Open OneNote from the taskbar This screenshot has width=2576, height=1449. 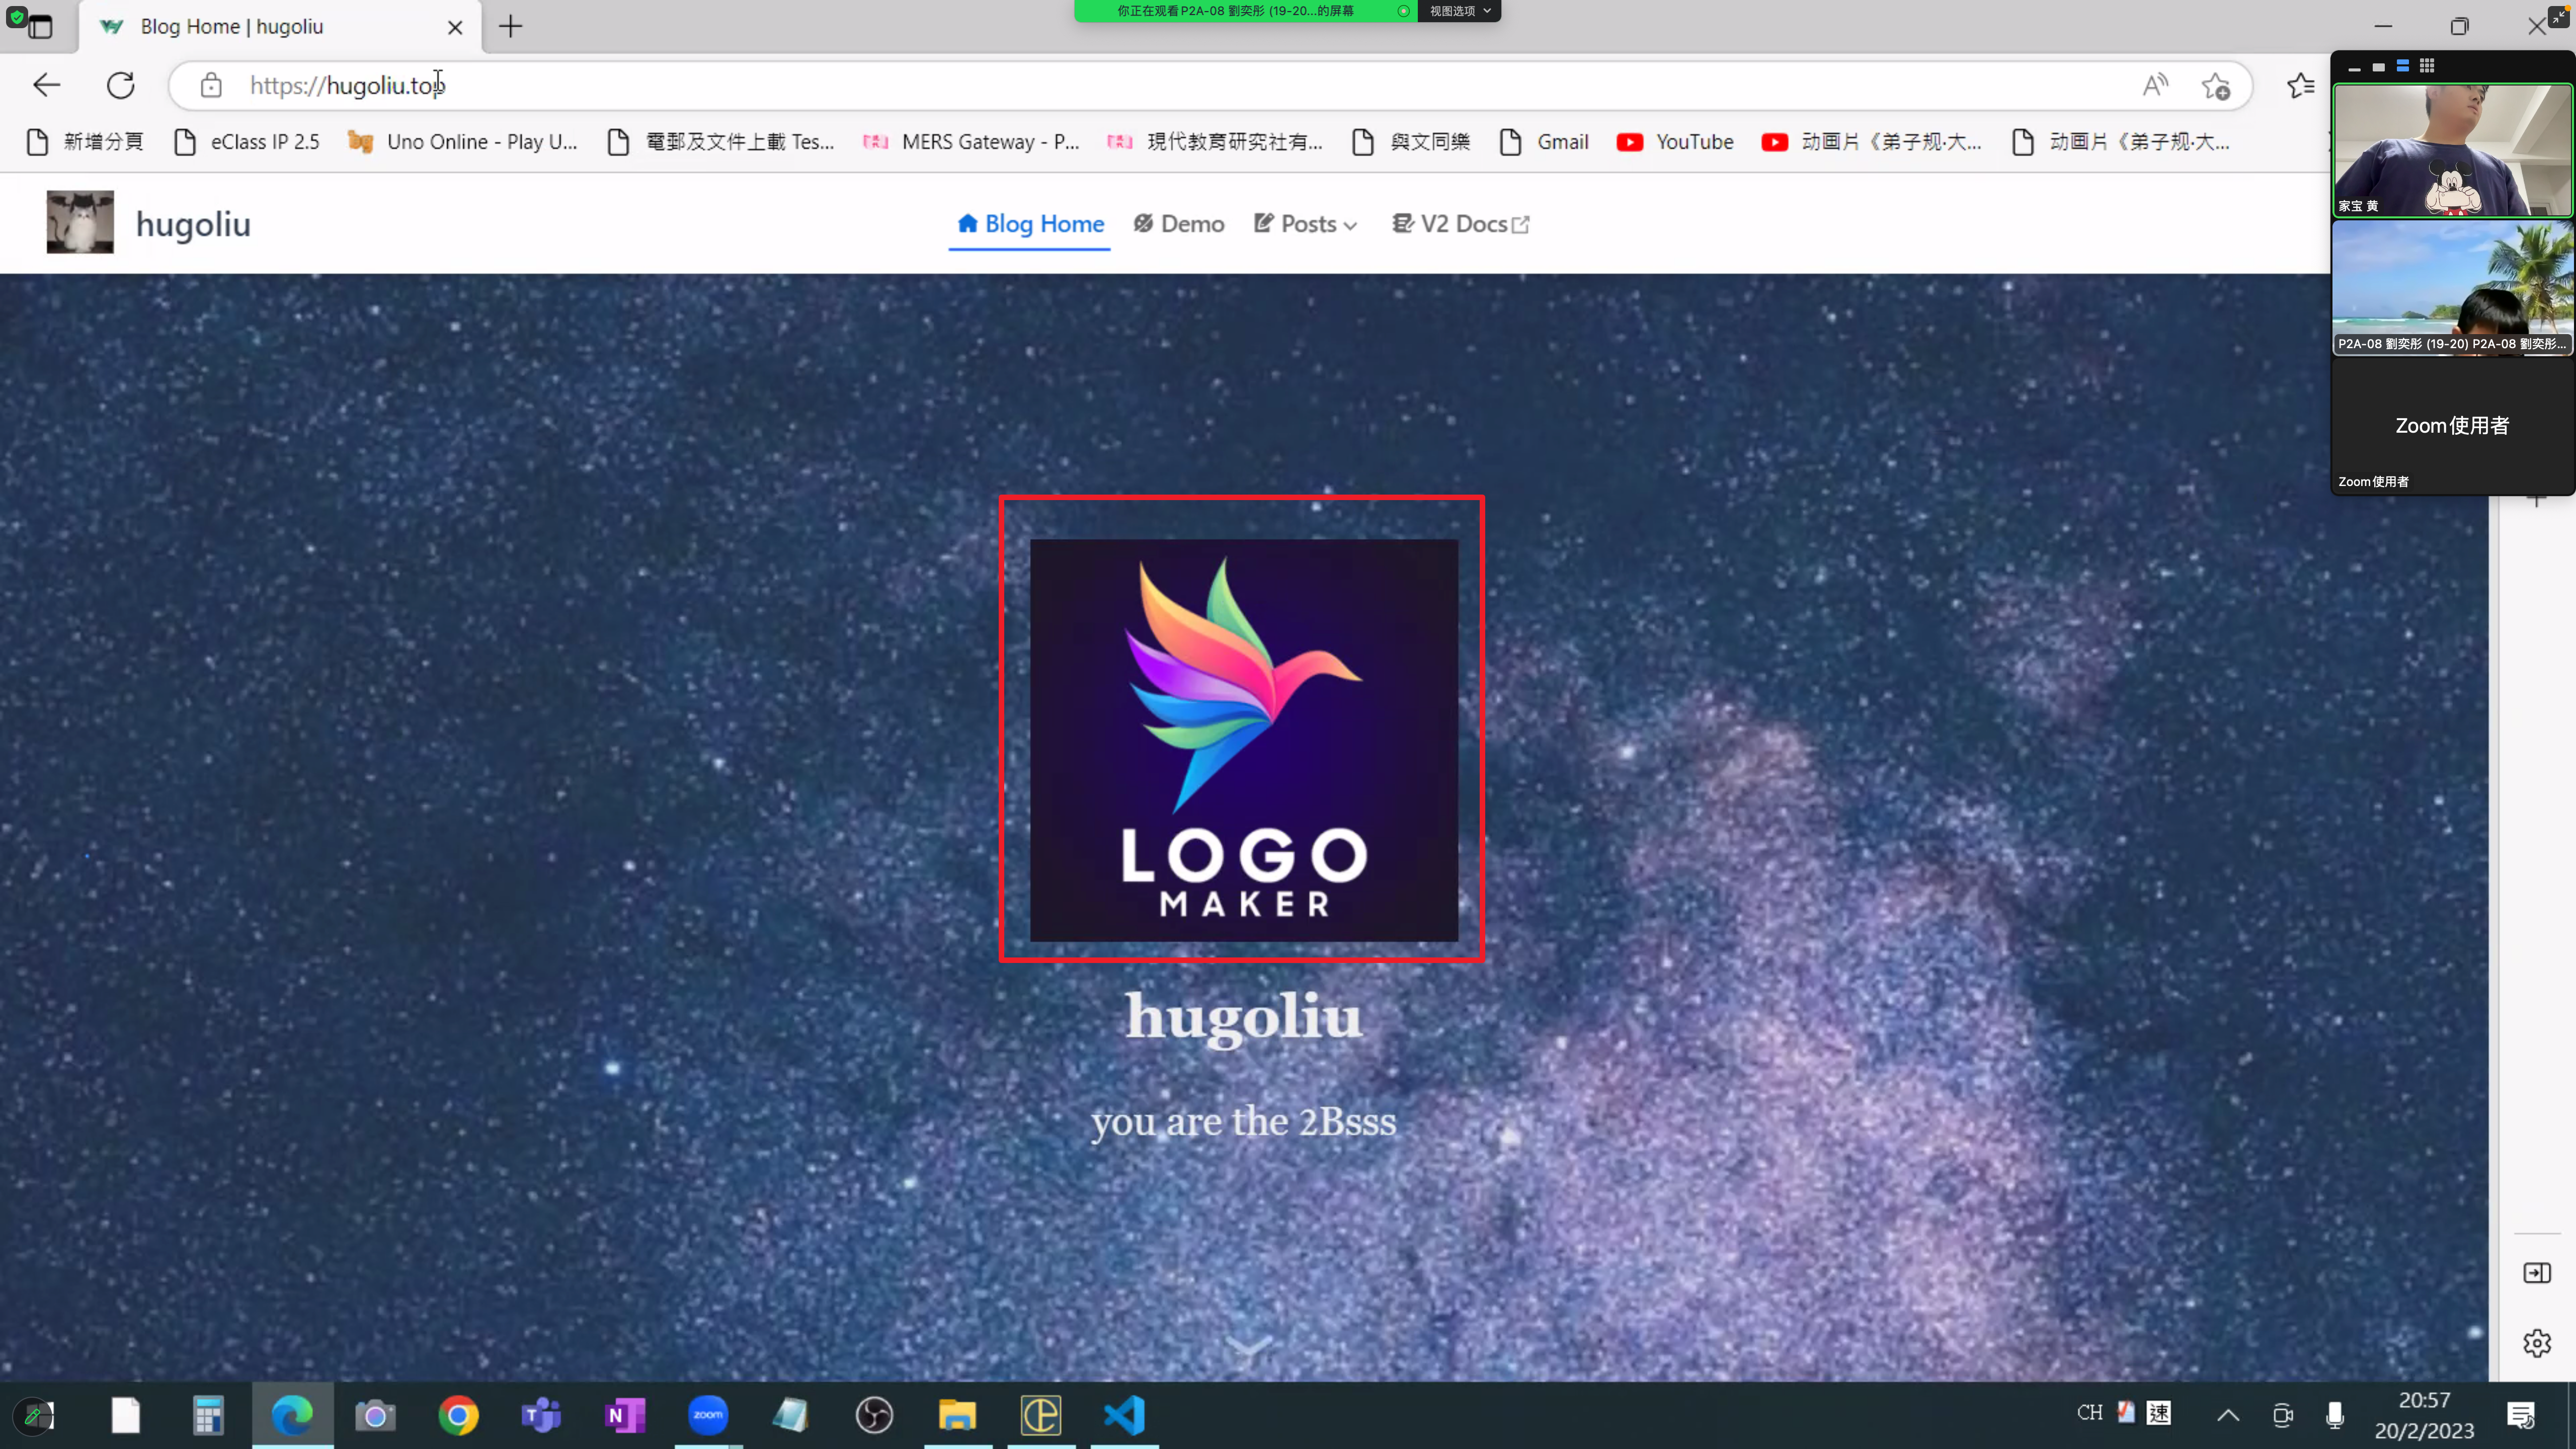click(x=624, y=1415)
